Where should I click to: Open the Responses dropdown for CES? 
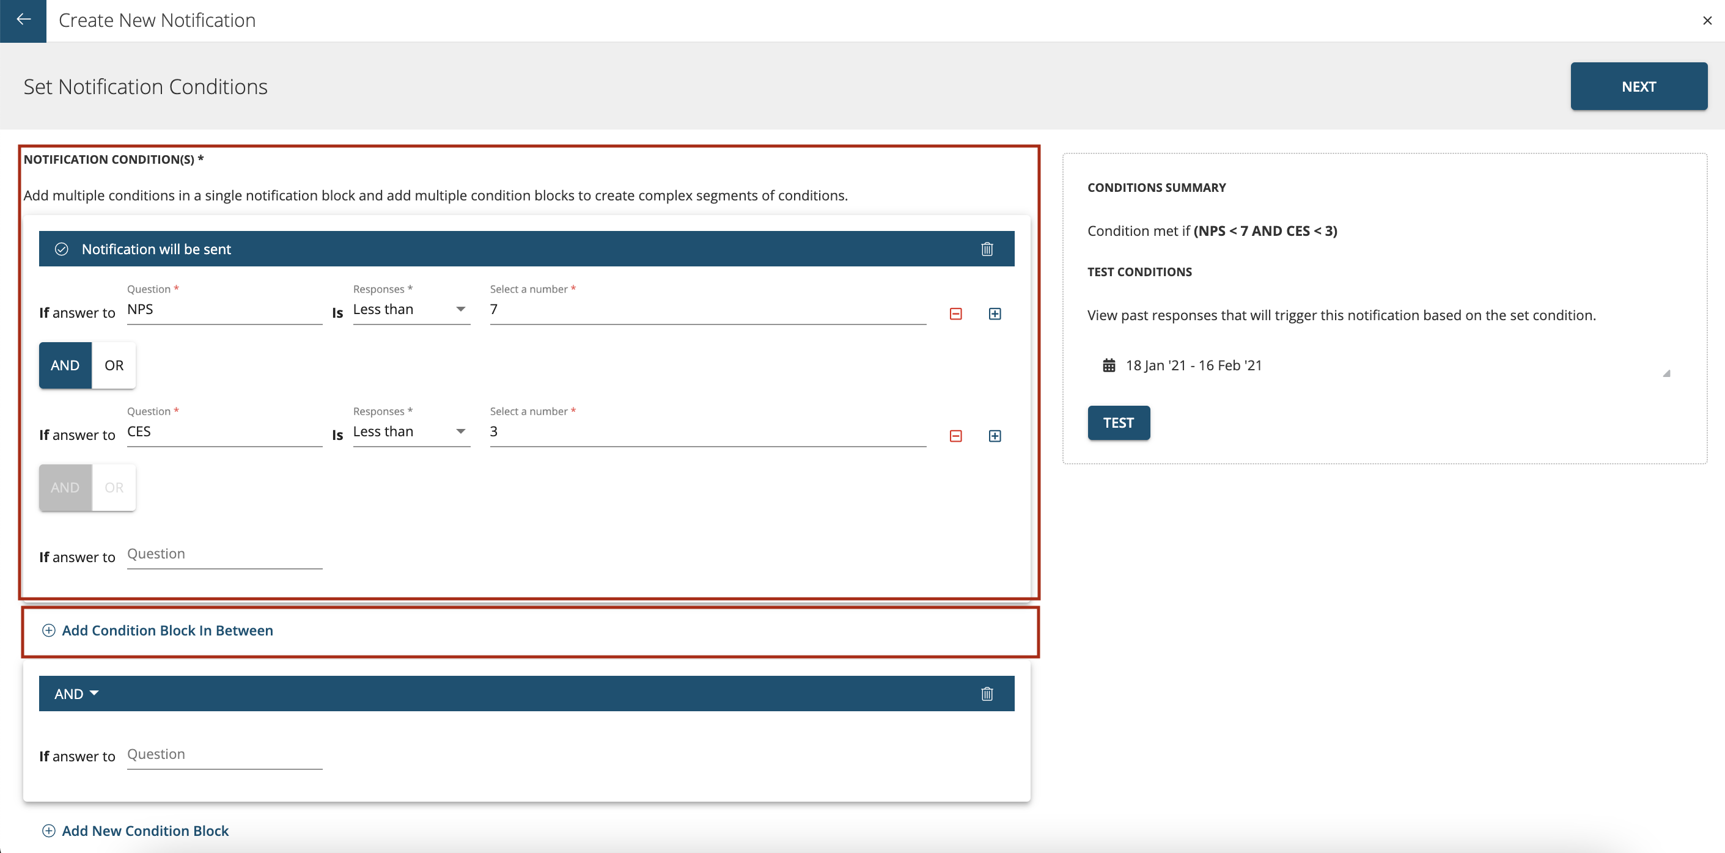[x=411, y=432]
